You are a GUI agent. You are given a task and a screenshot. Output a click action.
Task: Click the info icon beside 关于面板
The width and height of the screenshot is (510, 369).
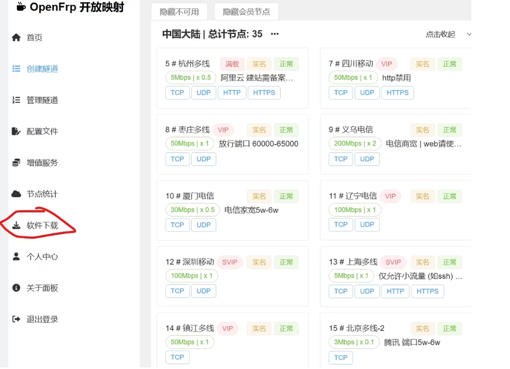(x=16, y=287)
